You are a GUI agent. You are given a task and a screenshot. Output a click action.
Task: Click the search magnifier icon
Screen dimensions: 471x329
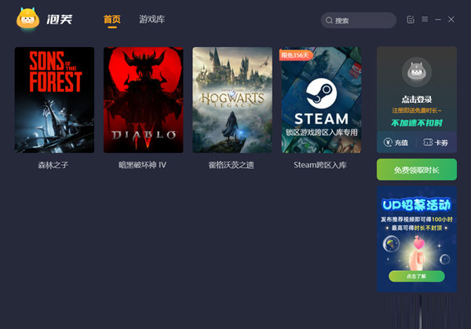329,20
